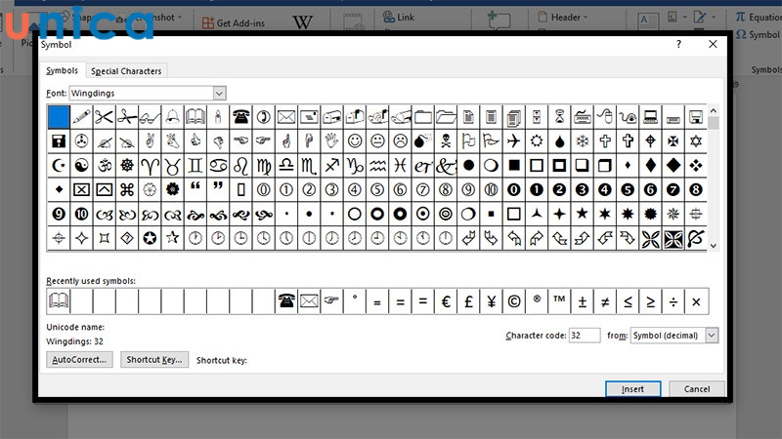
Task: Select the Star of David symbol
Action: tap(696, 141)
